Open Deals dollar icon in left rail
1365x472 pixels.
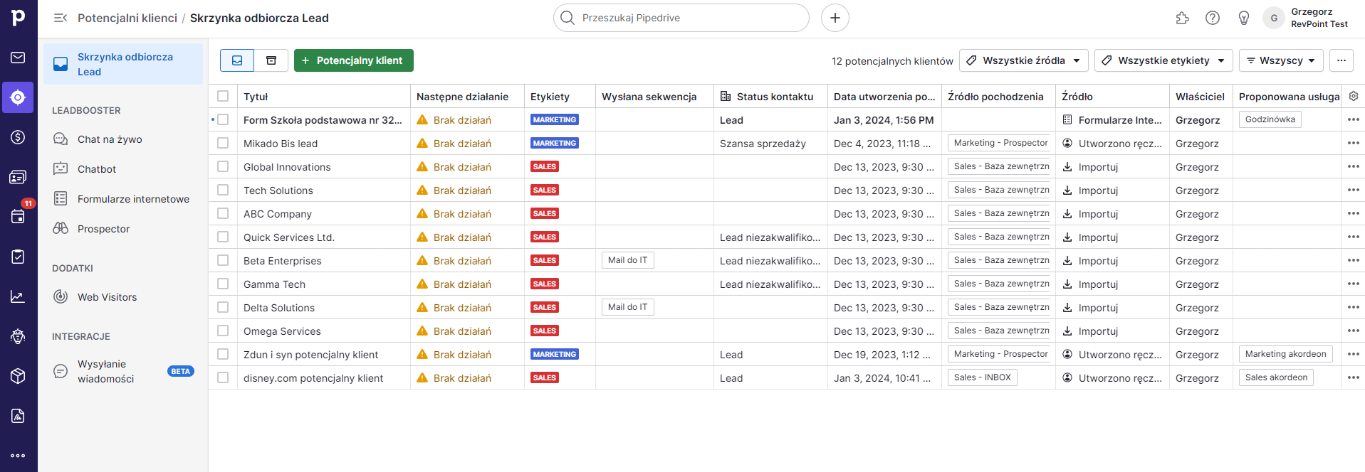18,137
